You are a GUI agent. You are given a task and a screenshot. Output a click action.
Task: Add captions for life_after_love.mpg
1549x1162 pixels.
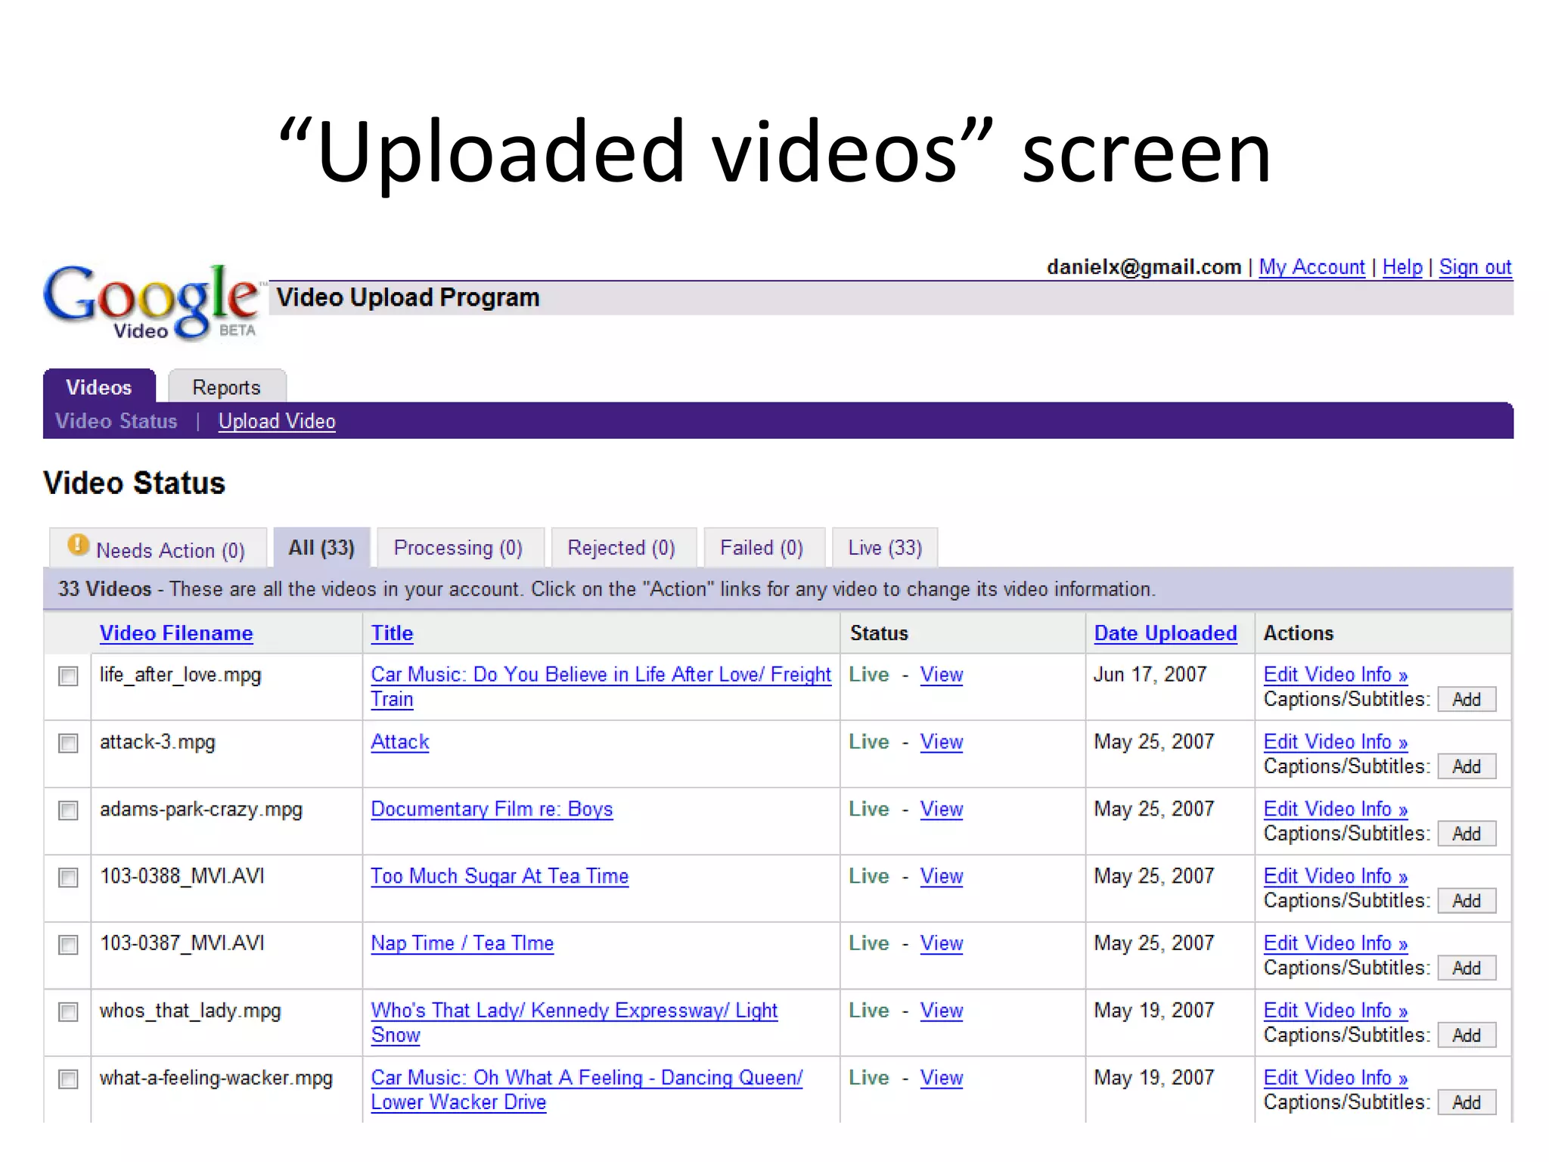click(x=1467, y=700)
